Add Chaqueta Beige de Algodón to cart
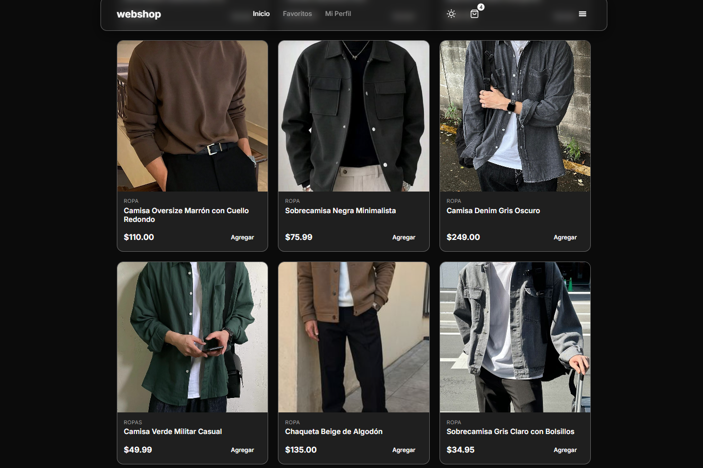 [x=403, y=450]
